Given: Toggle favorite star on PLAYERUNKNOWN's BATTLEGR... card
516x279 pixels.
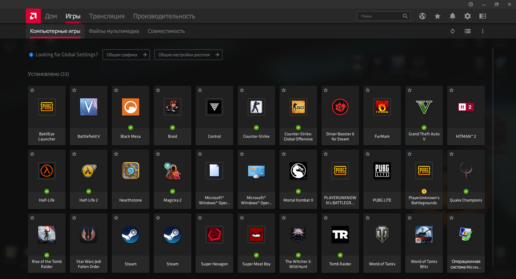Looking at the screenshot, I should (326, 154).
